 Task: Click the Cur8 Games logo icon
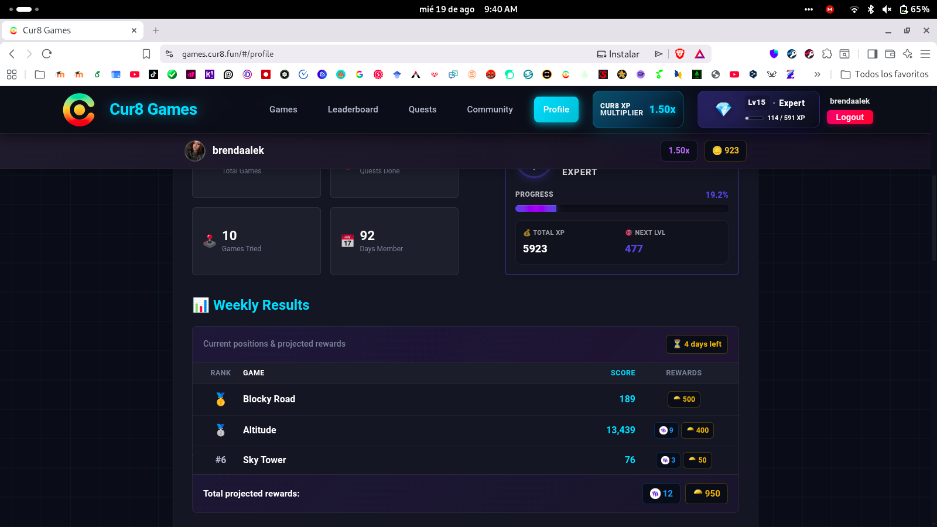79,109
